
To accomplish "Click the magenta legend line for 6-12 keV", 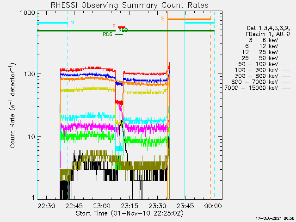I will (x=286, y=46).
